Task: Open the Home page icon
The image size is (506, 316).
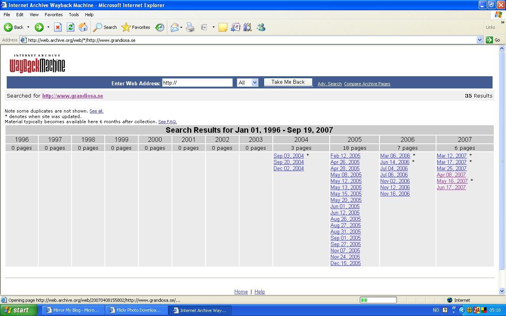Action: (83, 27)
